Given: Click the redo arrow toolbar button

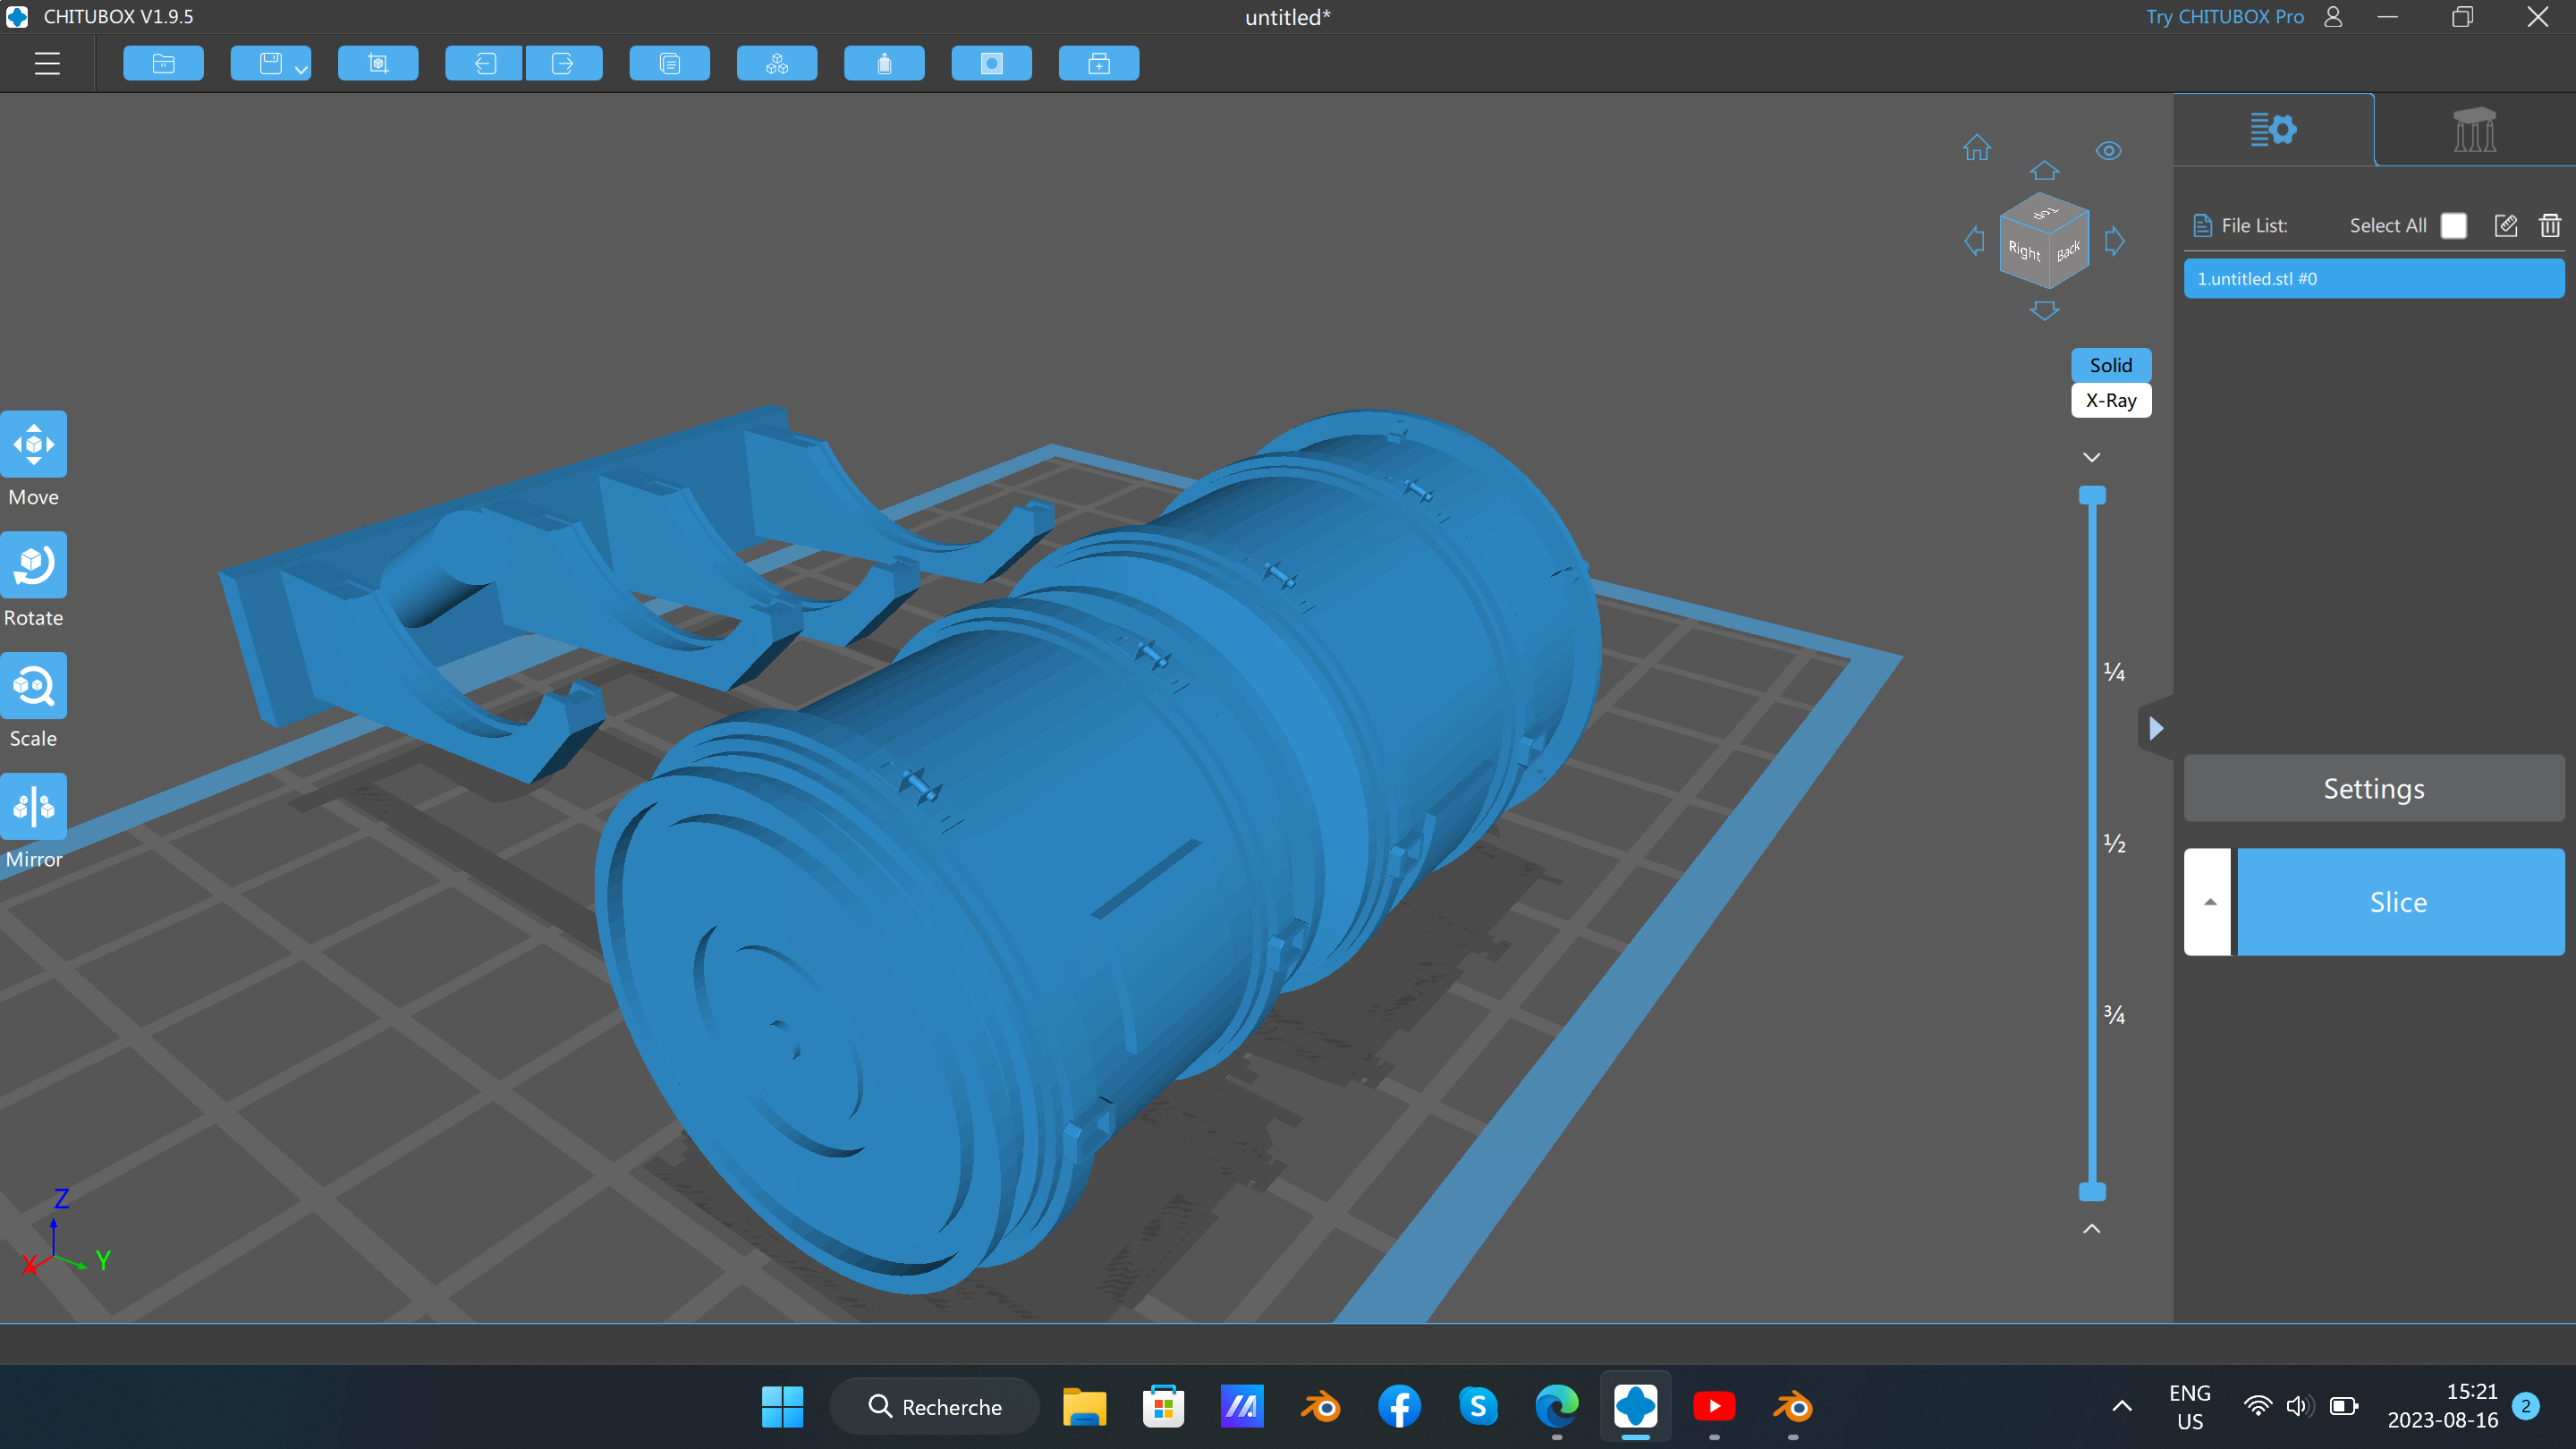Looking at the screenshot, I should pos(563,64).
